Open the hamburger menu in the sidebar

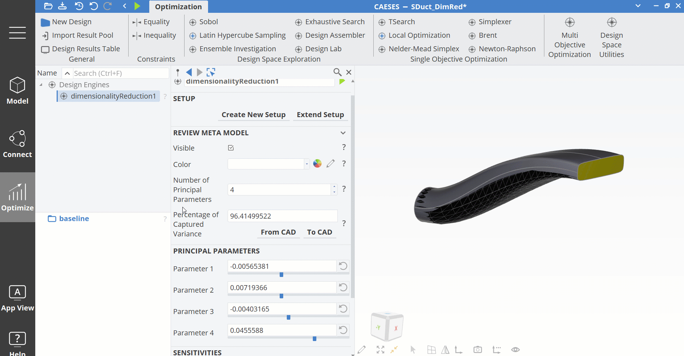pos(17,33)
